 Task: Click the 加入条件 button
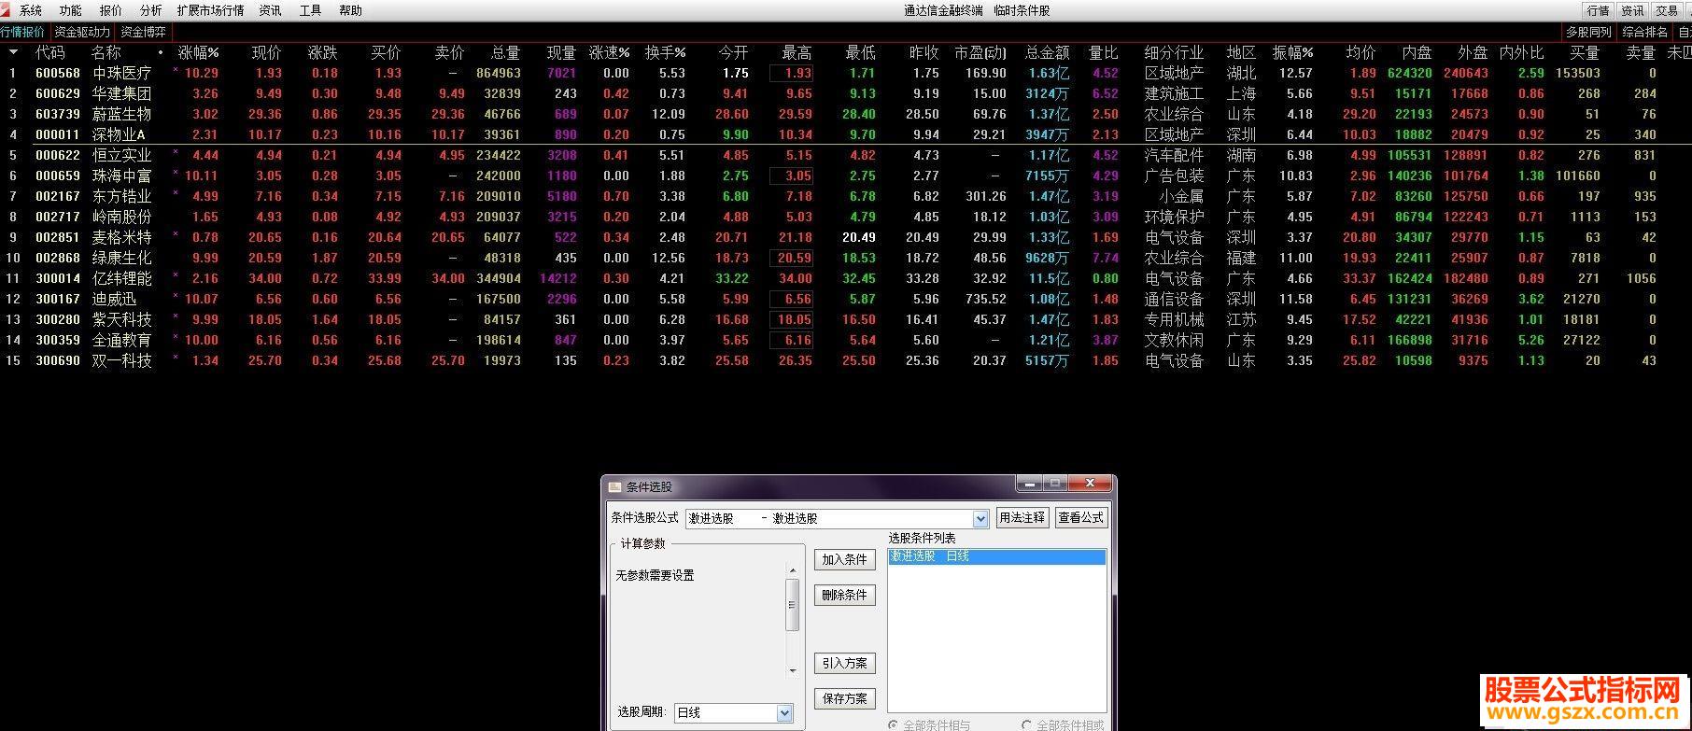(844, 559)
